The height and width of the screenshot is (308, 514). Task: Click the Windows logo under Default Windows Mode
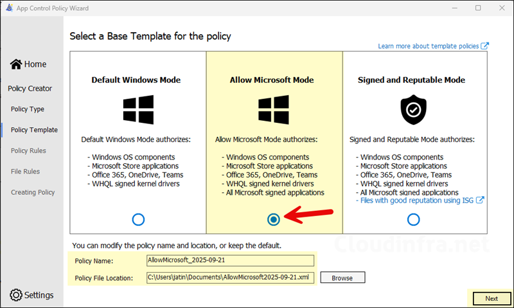137,110
